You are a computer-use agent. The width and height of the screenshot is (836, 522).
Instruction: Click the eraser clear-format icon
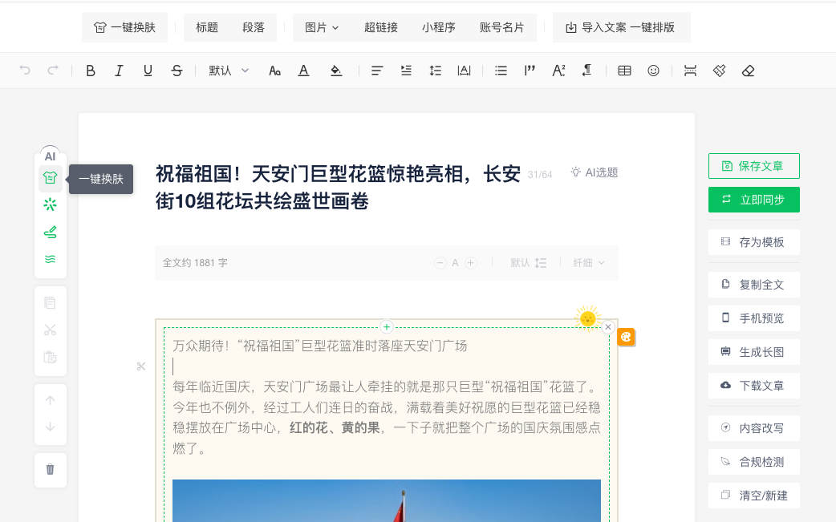(x=748, y=71)
